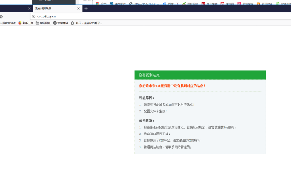Click the ccc.o2oxy.cn address bar
Image resolution: width=291 pixels, height=178 pixels.
point(145,16)
